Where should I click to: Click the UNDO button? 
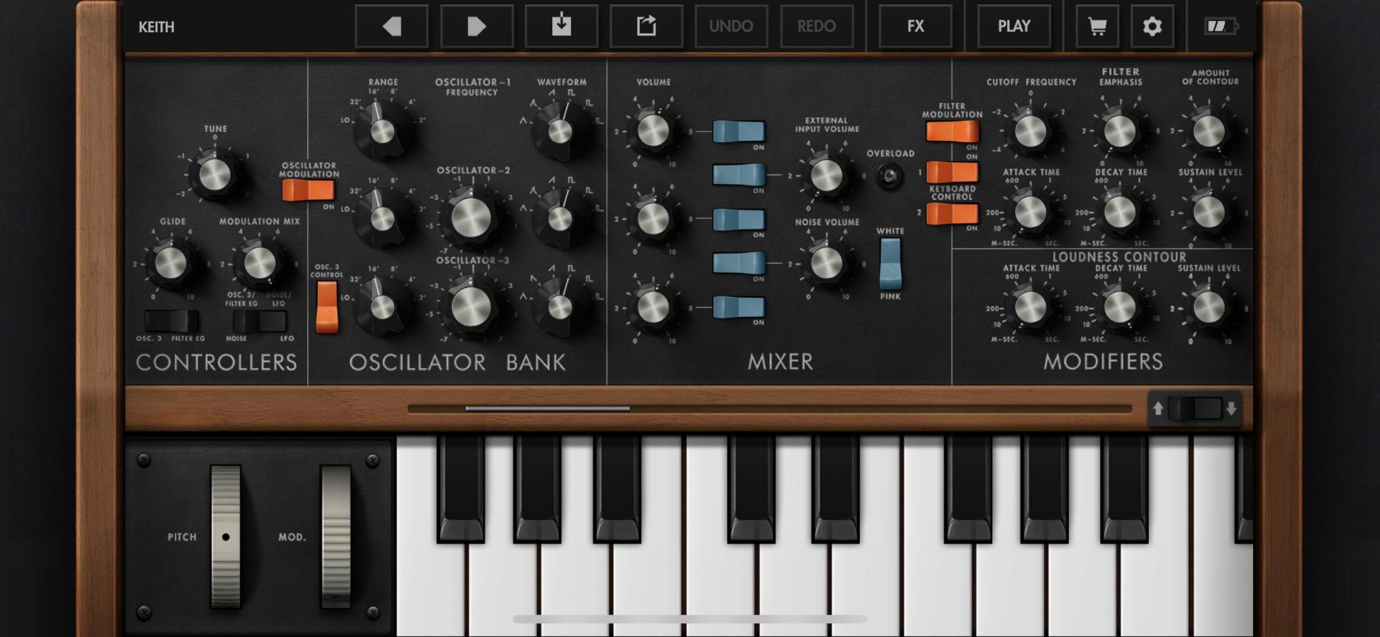731,26
